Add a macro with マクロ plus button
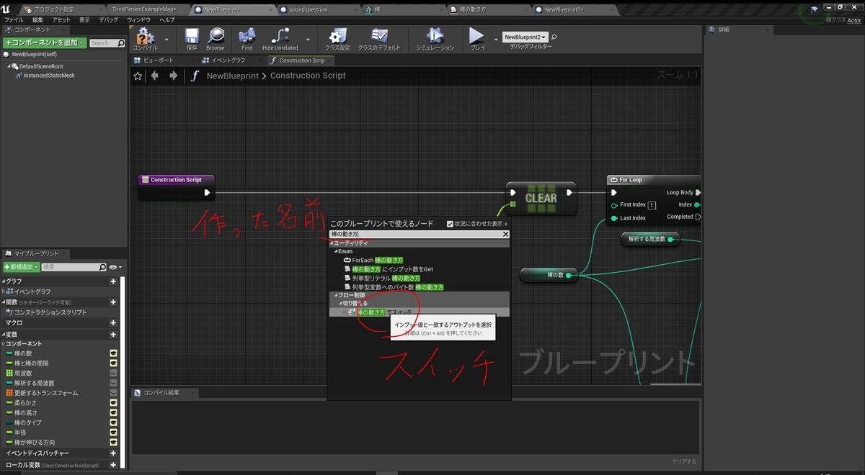The height and width of the screenshot is (475, 865). (x=113, y=323)
